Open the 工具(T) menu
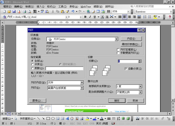 [62, 7]
